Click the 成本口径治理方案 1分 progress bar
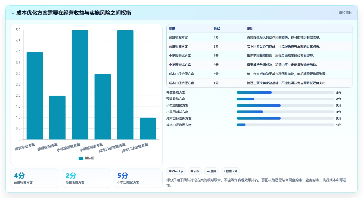363x198 pixels. point(285,125)
